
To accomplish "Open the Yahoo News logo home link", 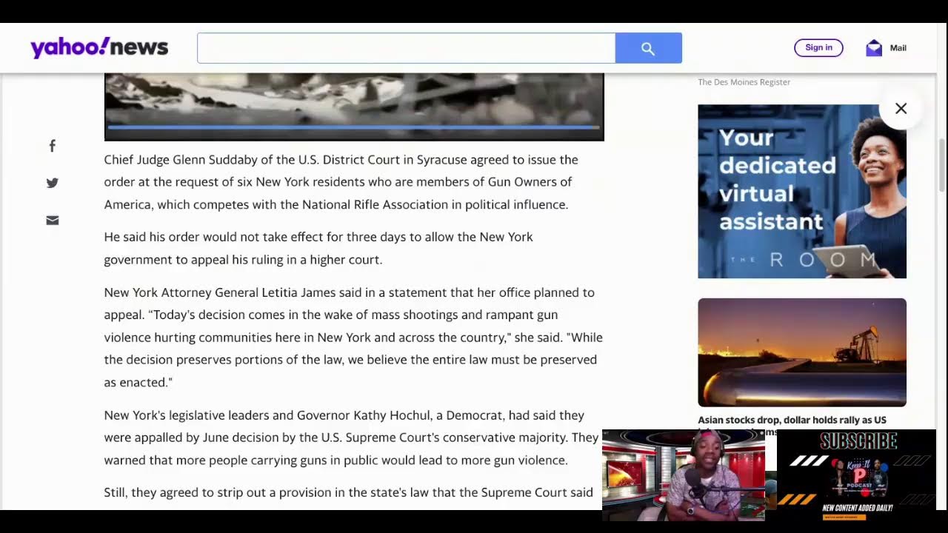I will pos(99,48).
